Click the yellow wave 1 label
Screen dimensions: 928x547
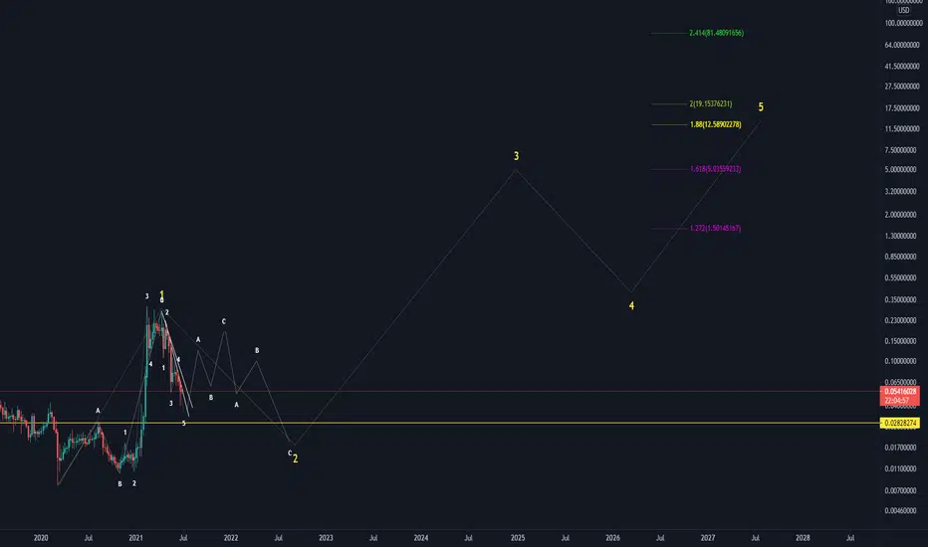click(x=161, y=294)
